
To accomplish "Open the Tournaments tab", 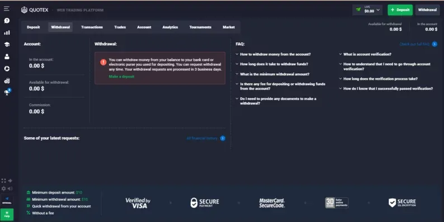I will (201, 27).
